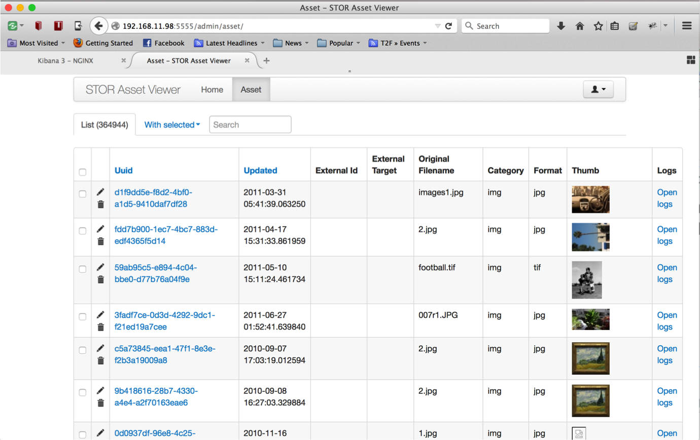Screen dimensions: 700x440
Task: Click trash icon in row c5a73845-eea1
Action: [x=100, y=360]
